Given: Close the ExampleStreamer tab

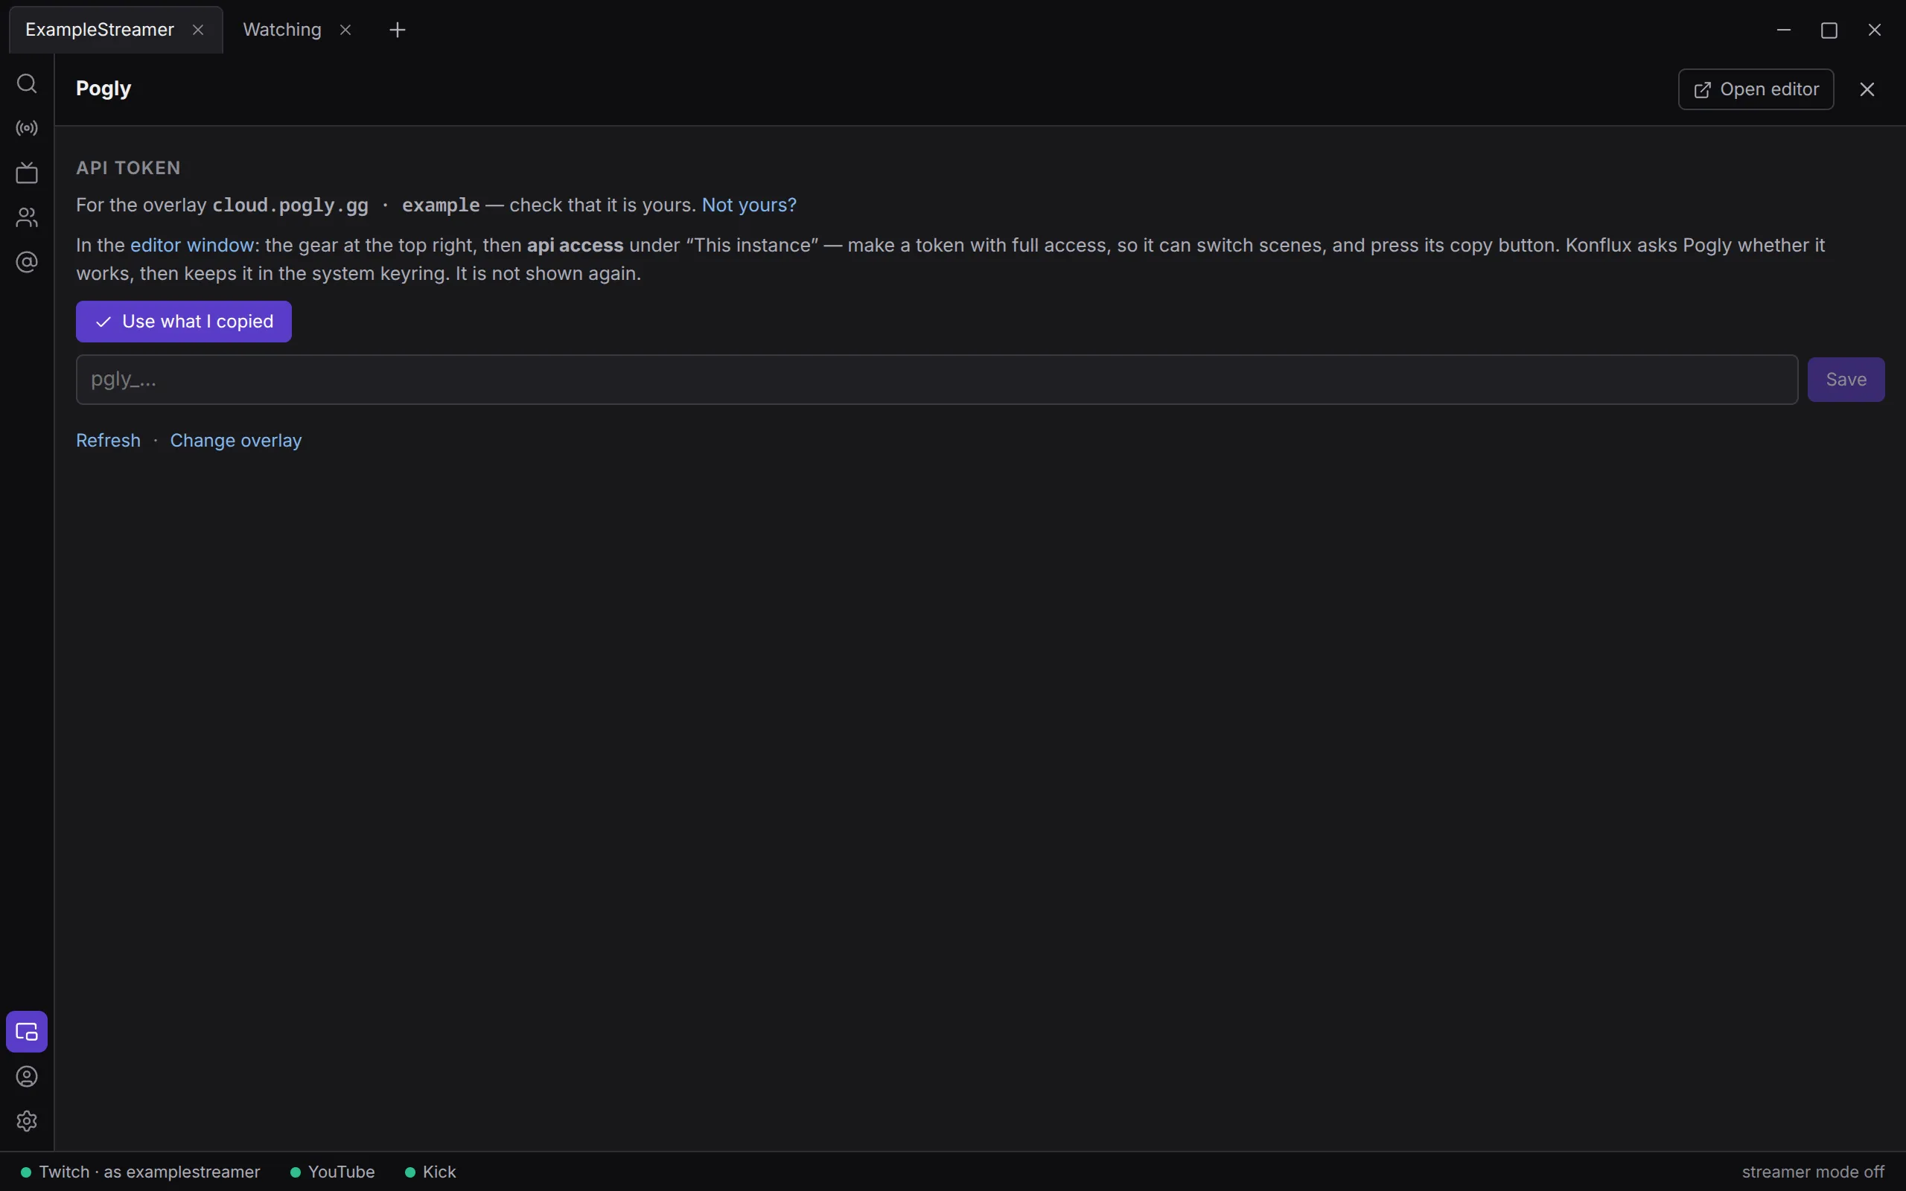Looking at the screenshot, I should (199, 30).
